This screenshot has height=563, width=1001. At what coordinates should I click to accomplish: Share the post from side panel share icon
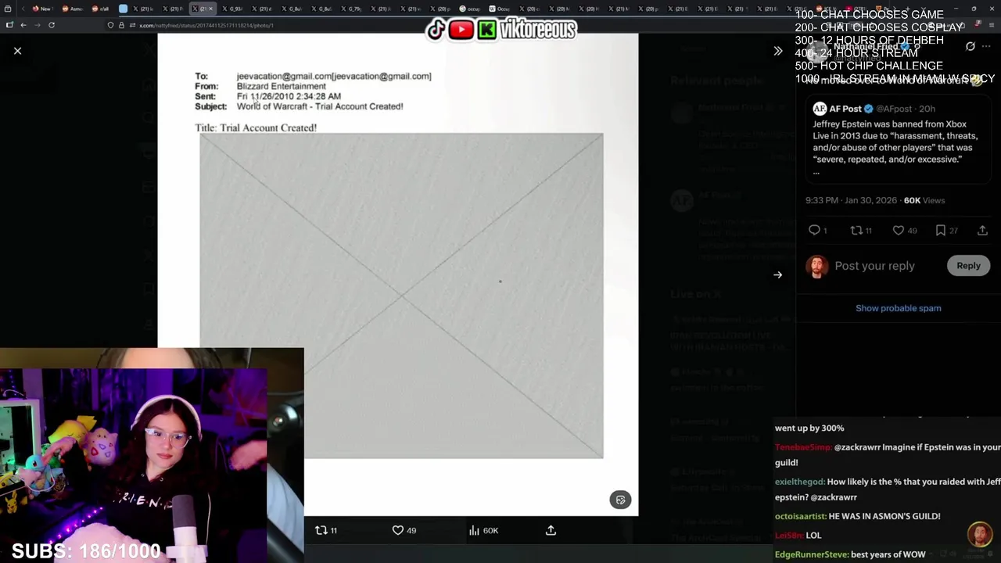click(982, 230)
